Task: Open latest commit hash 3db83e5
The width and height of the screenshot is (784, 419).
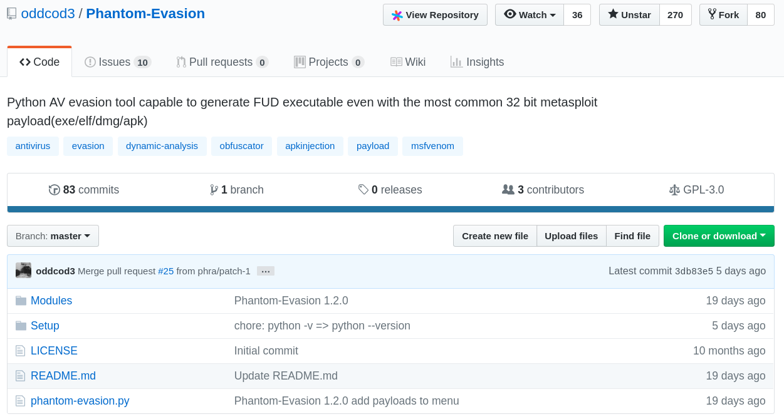Action: pyautogui.click(x=694, y=271)
